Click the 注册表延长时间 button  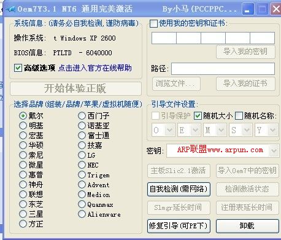[247, 207]
